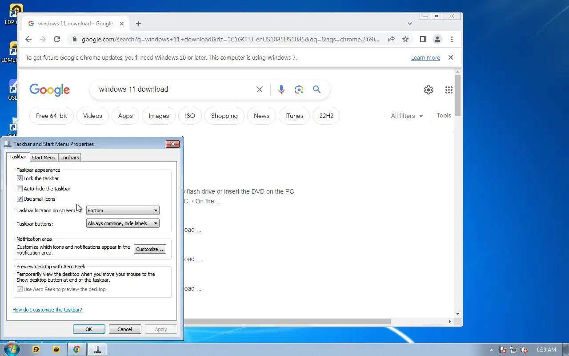Filter results by Images
The height and width of the screenshot is (356, 569).
[x=159, y=116]
